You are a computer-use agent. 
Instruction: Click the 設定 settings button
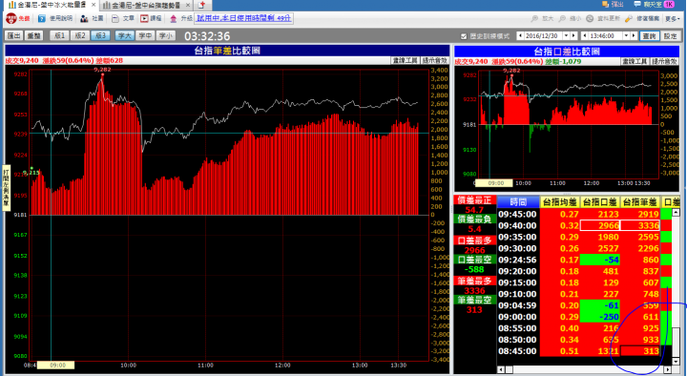(671, 36)
